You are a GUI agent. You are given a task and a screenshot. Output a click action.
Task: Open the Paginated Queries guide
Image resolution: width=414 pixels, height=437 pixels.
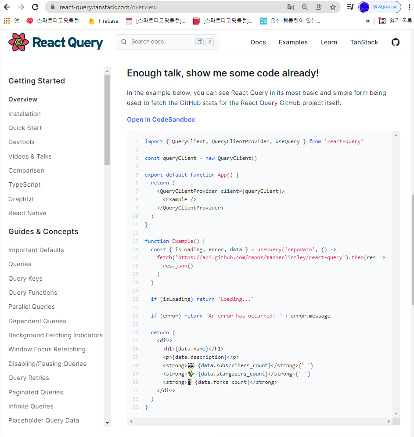(x=36, y=392)
